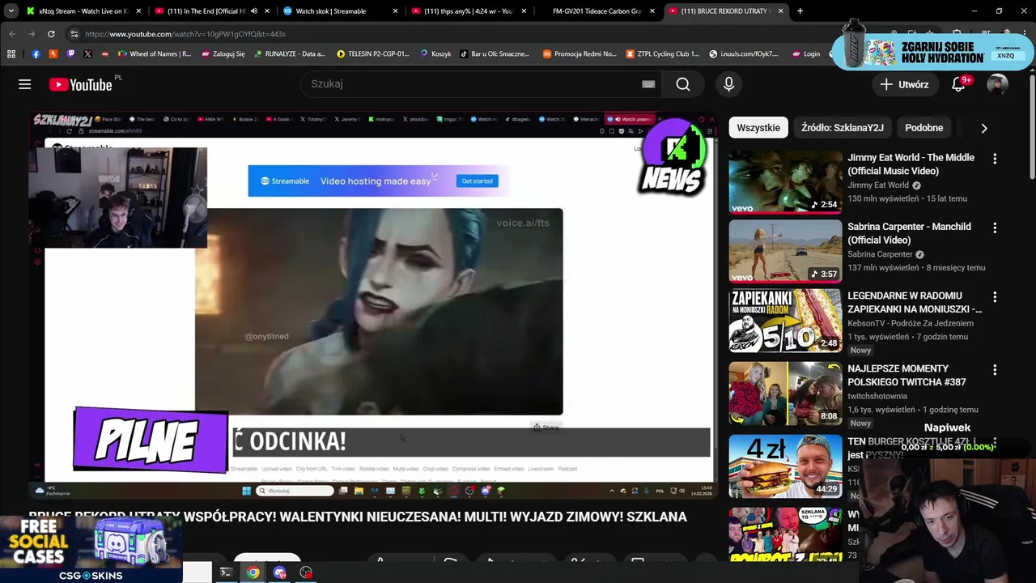Open the Twitch bookmark icon

[70, 54]
